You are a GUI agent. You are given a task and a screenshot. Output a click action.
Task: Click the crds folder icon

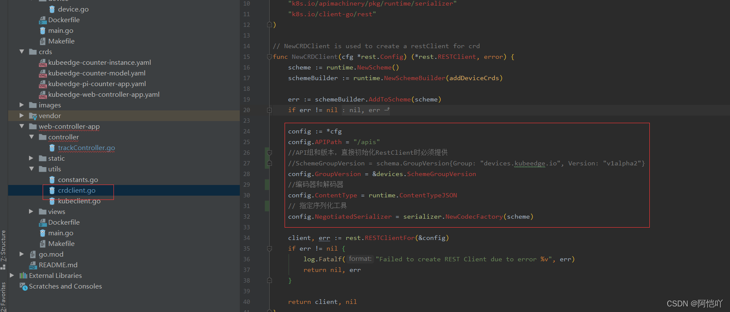33,52
